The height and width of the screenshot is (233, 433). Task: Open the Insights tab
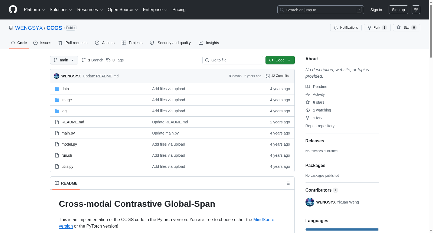coord(209,43)
